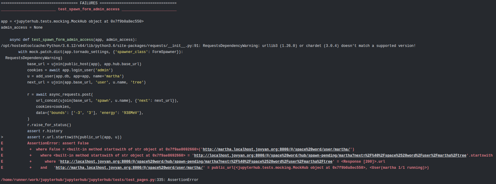Viewport: 496px width, 184px height.
Task: Click the 'app = <jupyterhub.tests.mocking.MockHub object' line
Action: point(72,21)
